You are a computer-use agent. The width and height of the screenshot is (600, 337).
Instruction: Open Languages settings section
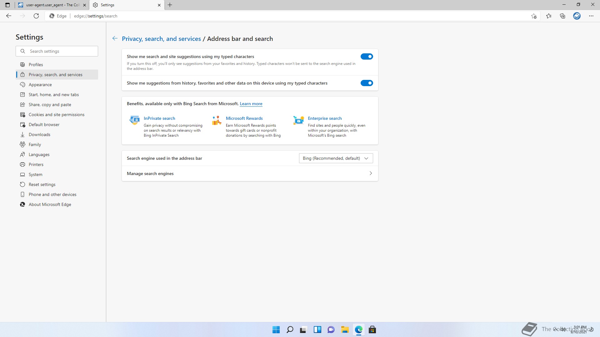click(x=57, y=154)
